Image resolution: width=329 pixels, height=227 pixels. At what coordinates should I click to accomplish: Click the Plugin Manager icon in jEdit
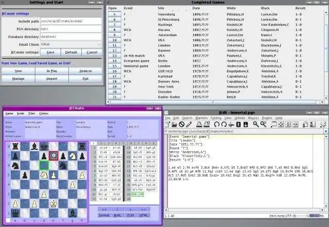tap(323, 125)
